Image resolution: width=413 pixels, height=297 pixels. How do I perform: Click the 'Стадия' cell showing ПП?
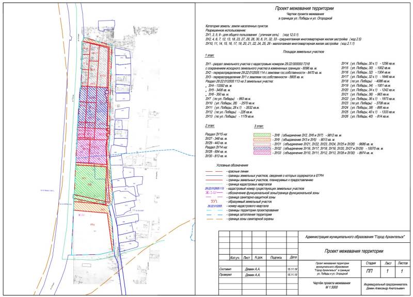[370, 270]
